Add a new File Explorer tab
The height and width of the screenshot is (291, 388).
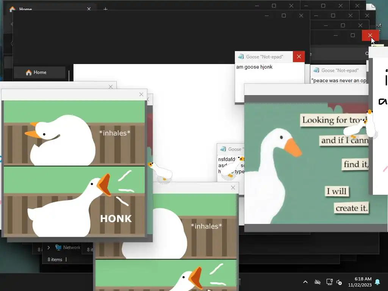coord(105,9)
